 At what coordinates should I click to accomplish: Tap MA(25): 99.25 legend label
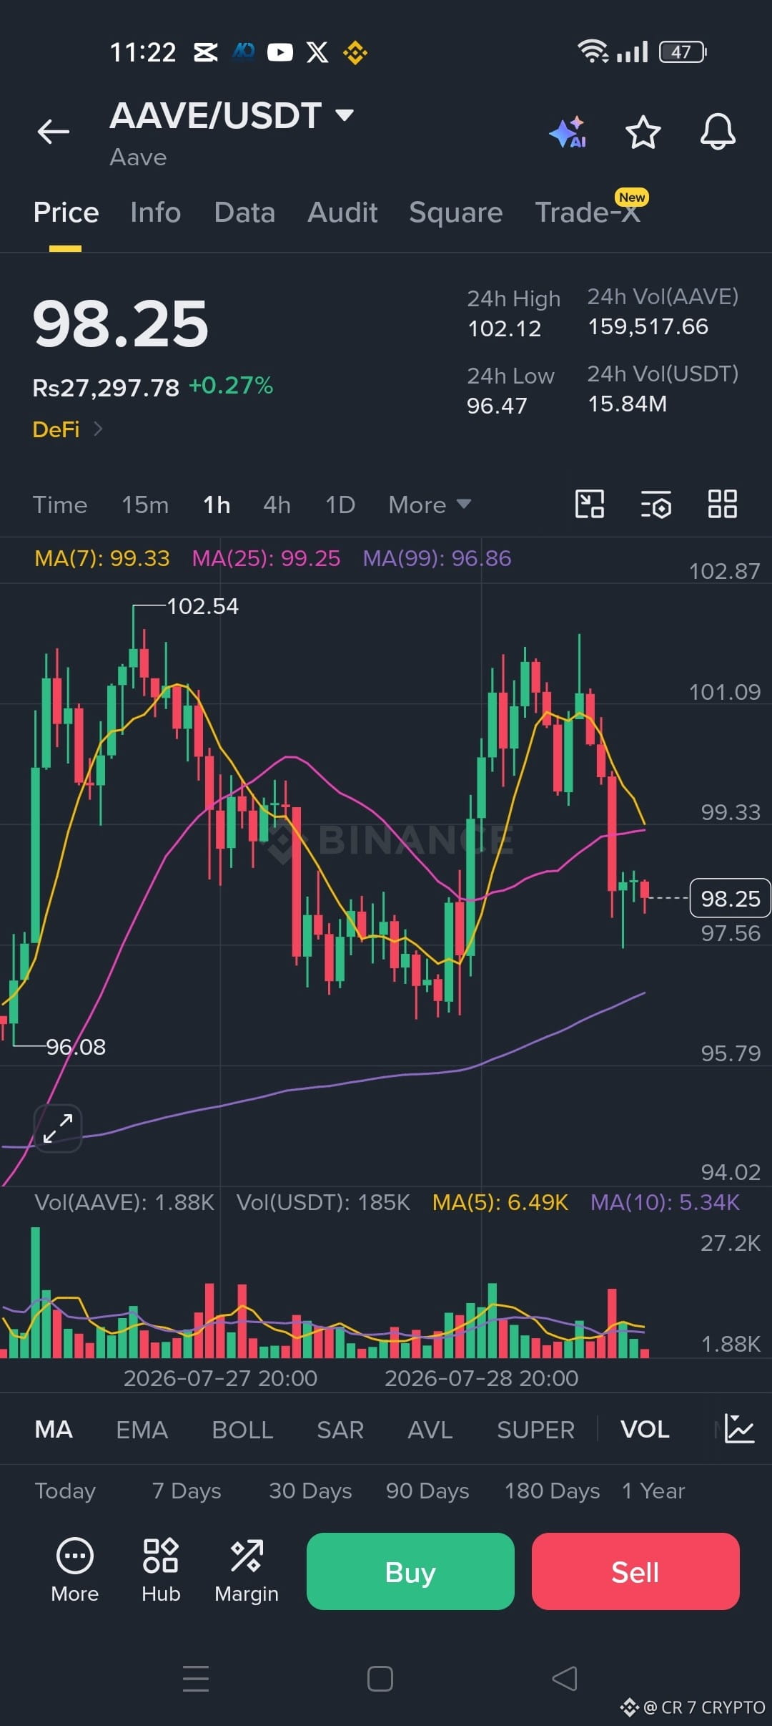pyautogui.click(x=266, y=558)
